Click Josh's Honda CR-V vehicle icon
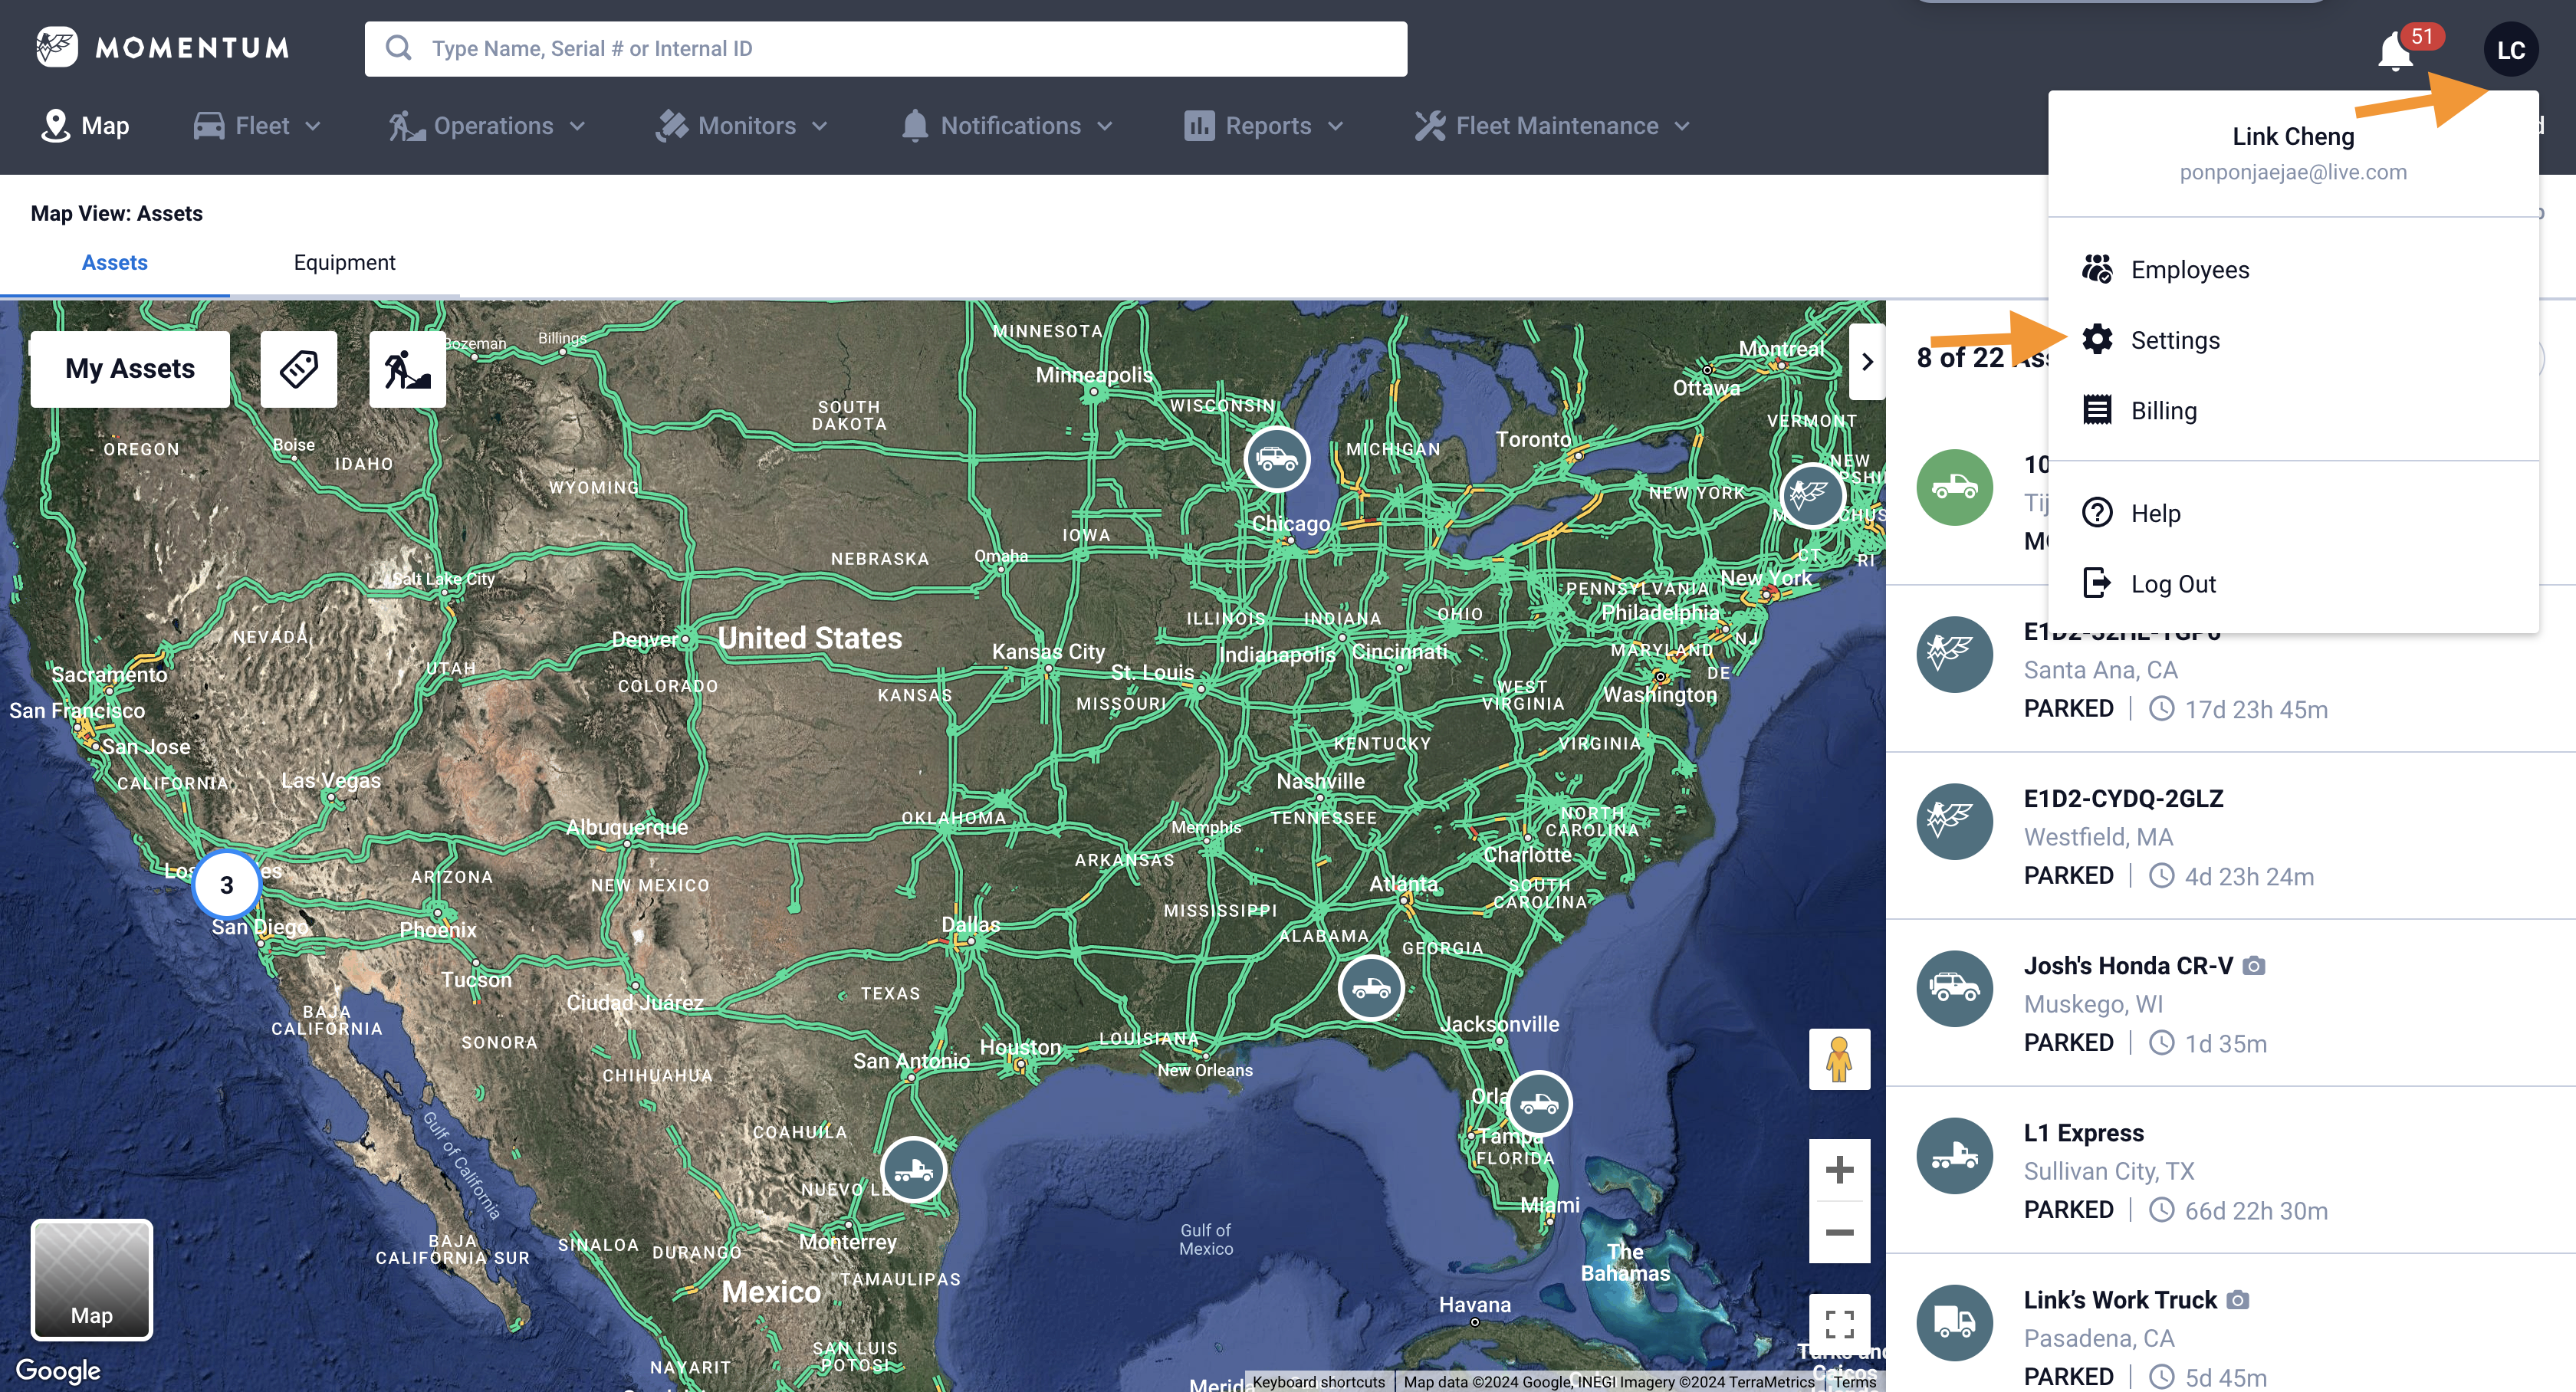 (x=1954, y=988)
